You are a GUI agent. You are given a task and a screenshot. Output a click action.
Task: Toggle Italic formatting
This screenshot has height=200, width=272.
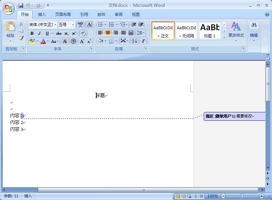[x=39, y=33]
